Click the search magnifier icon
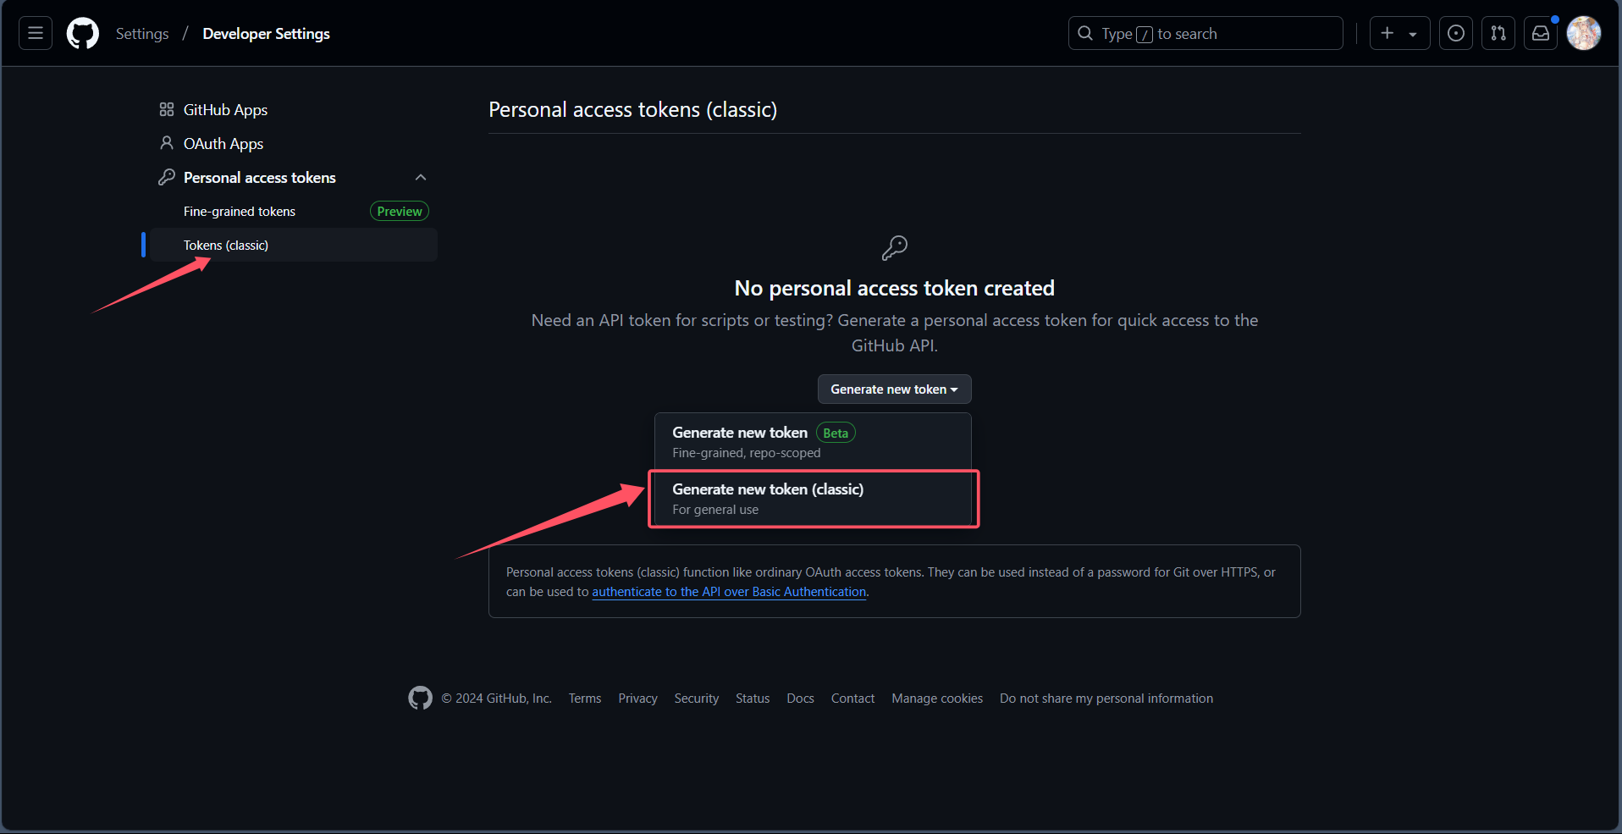 (x=1085, y=33)
